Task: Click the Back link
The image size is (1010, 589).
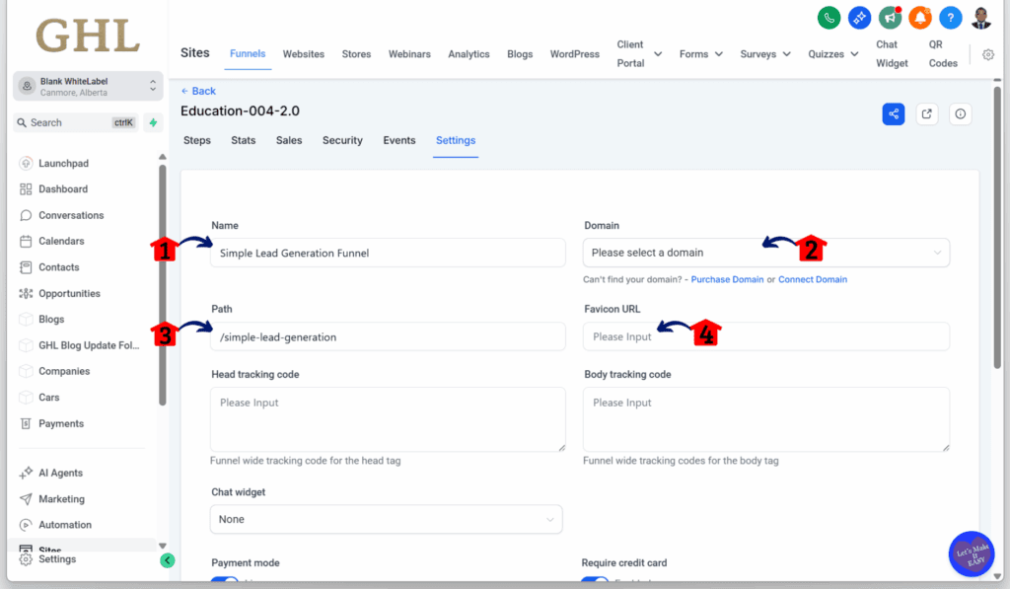Action: click(198, 91)
